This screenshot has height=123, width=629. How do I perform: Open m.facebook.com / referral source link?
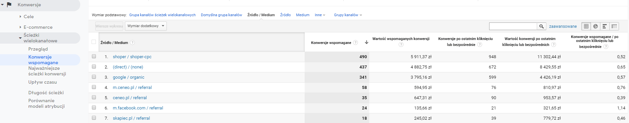tap(138, 108)
